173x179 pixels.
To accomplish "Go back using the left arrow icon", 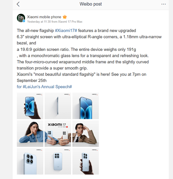I will 18,4.
